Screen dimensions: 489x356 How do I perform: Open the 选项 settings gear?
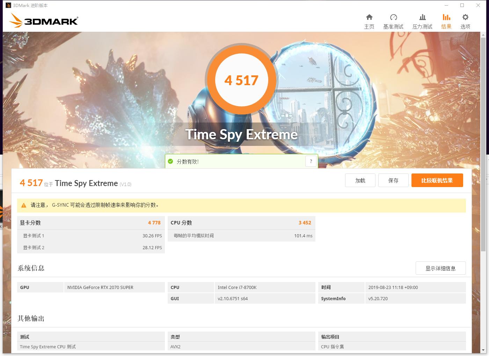pos(465,20)
